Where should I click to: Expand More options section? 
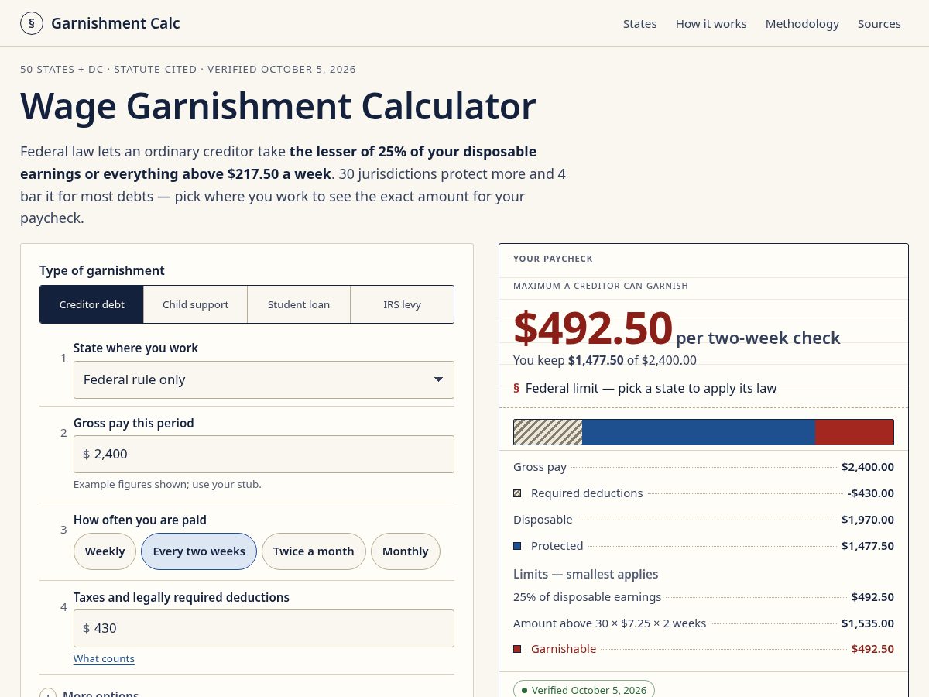coord(89,693)
